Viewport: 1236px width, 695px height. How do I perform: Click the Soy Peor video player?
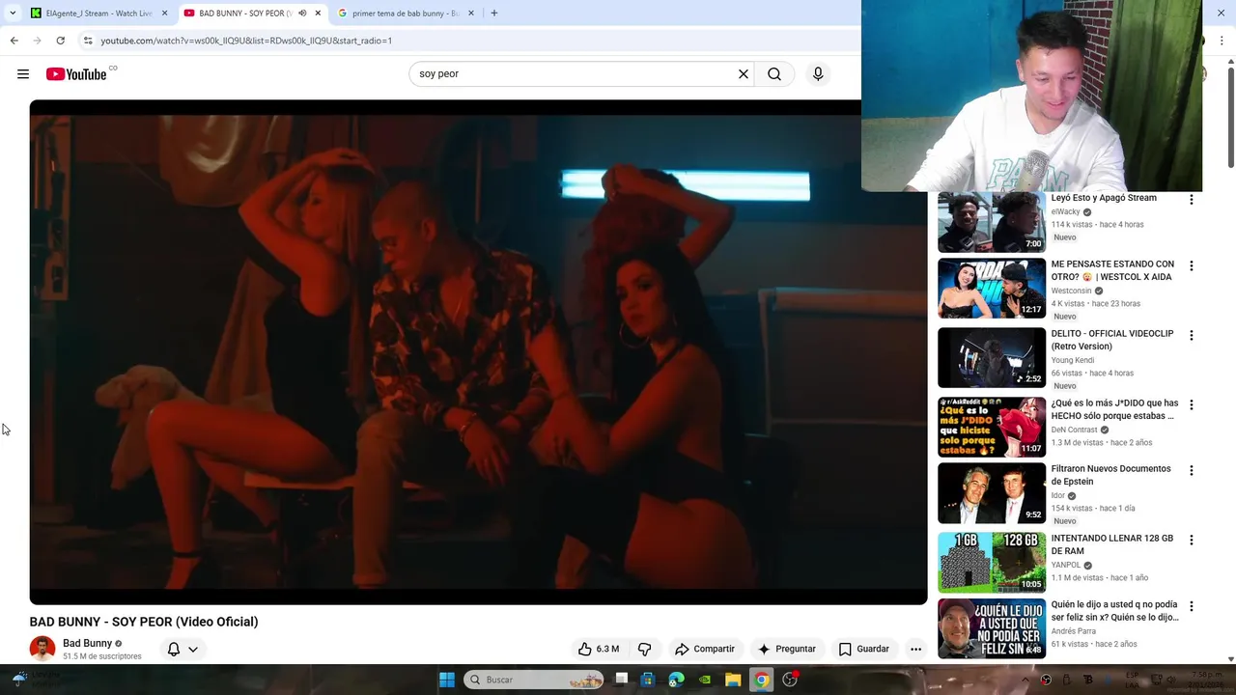[478, 352]
